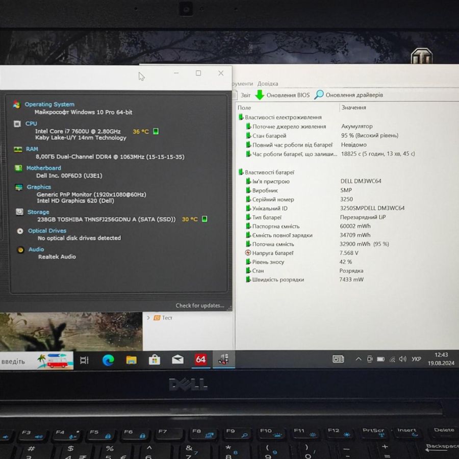Open Audio section in Speccy
This screenshot has width=459, height=459.
[x=36, y=249]
